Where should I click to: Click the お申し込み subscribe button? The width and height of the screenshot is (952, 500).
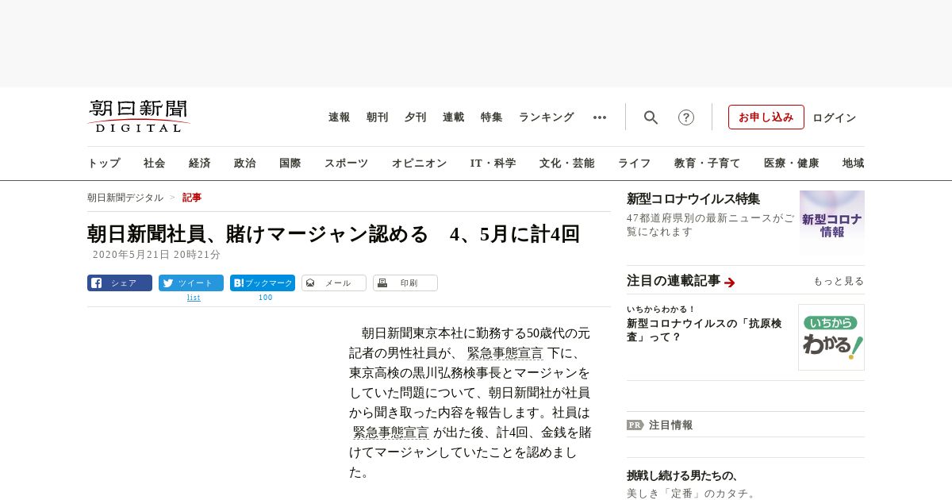[766, 117]
